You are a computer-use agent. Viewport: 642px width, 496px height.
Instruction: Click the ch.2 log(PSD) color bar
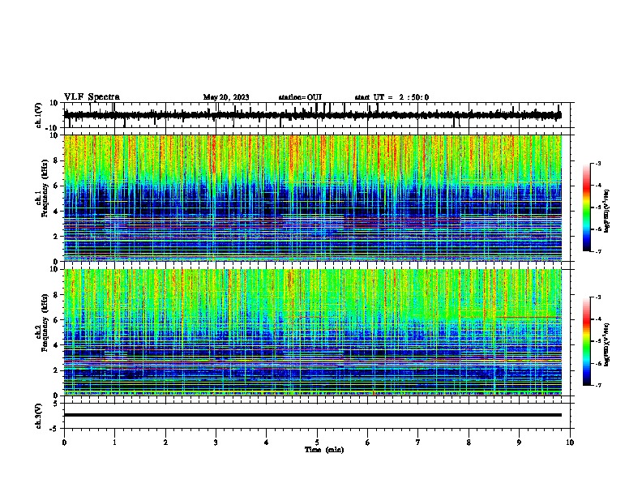587,341
